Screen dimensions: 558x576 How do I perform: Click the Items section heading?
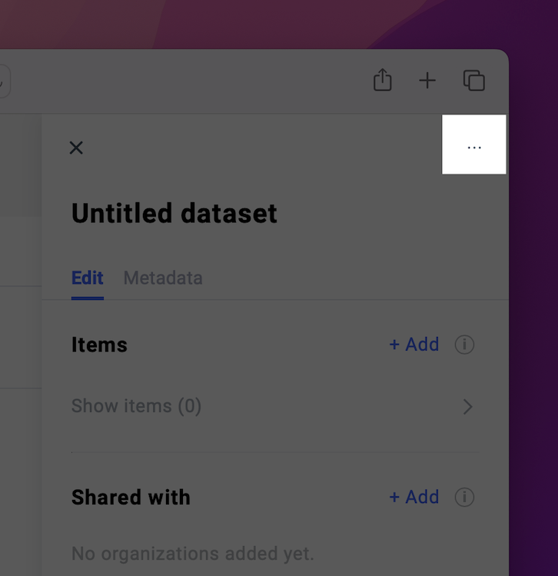coord(99,345)
